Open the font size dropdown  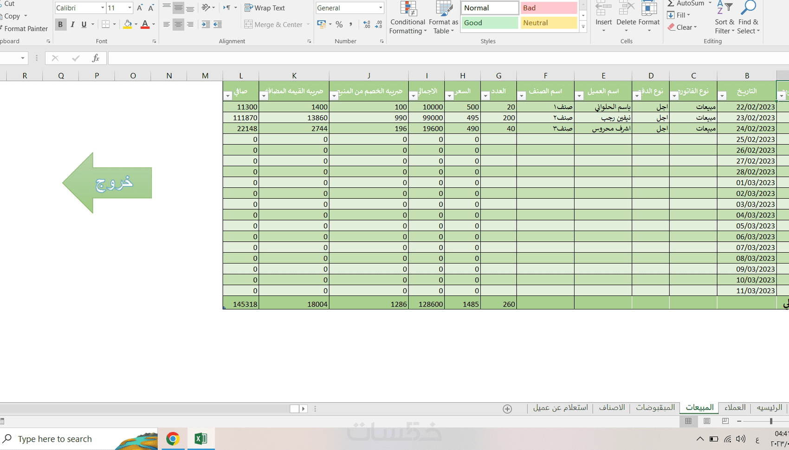tap(129, 8)
